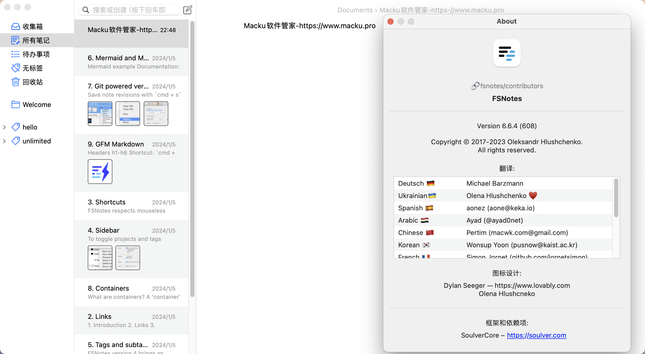Open the Macku软件管家 note at 22:48
The width and height of the screenshot is (645, 354).
131,34
